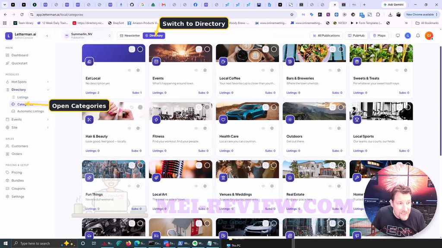Click the All Publications button

326,36
